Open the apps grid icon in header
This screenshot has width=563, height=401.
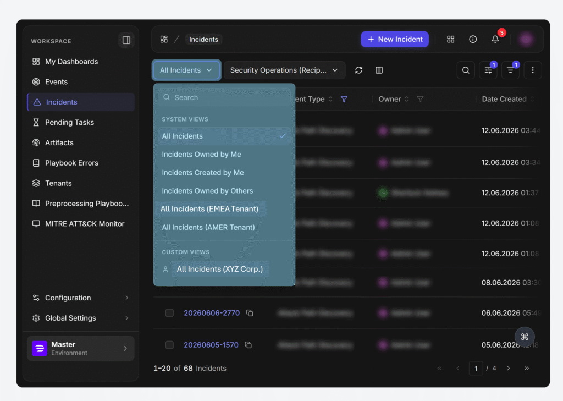[451, 39]
